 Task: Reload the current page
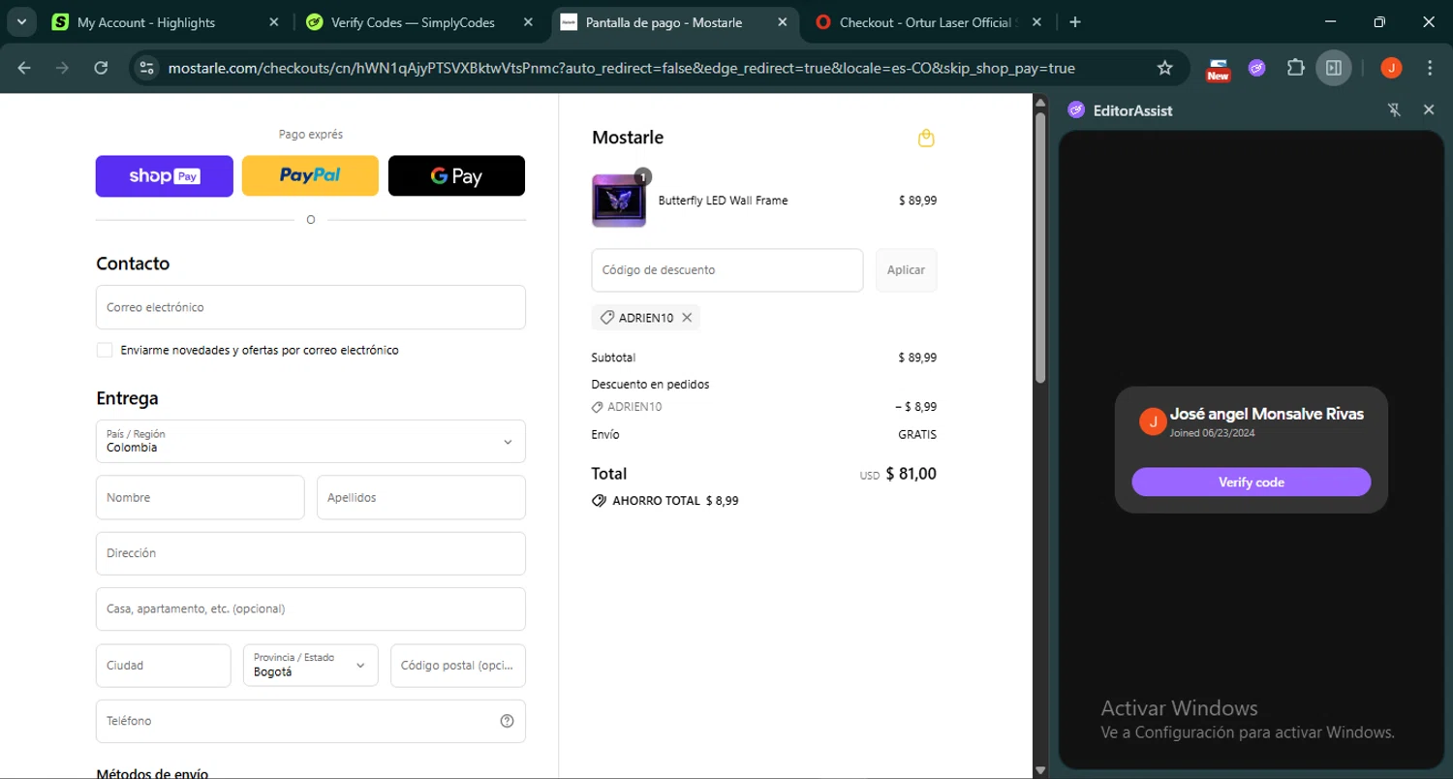(x=101, y=68)
